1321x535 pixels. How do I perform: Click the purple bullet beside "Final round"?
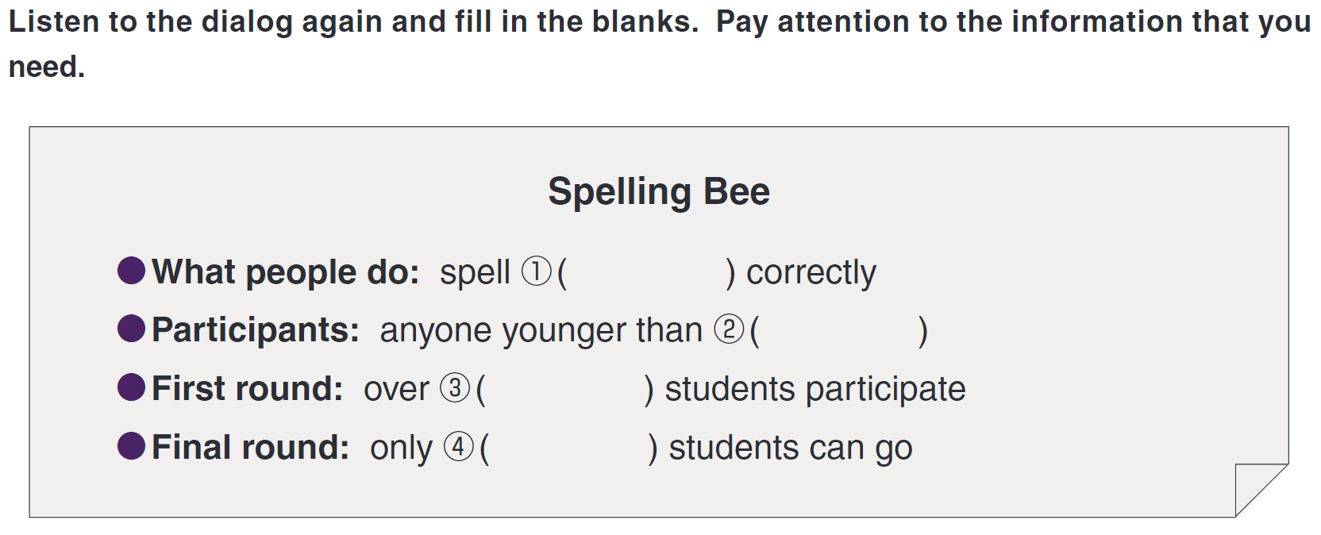131,446
